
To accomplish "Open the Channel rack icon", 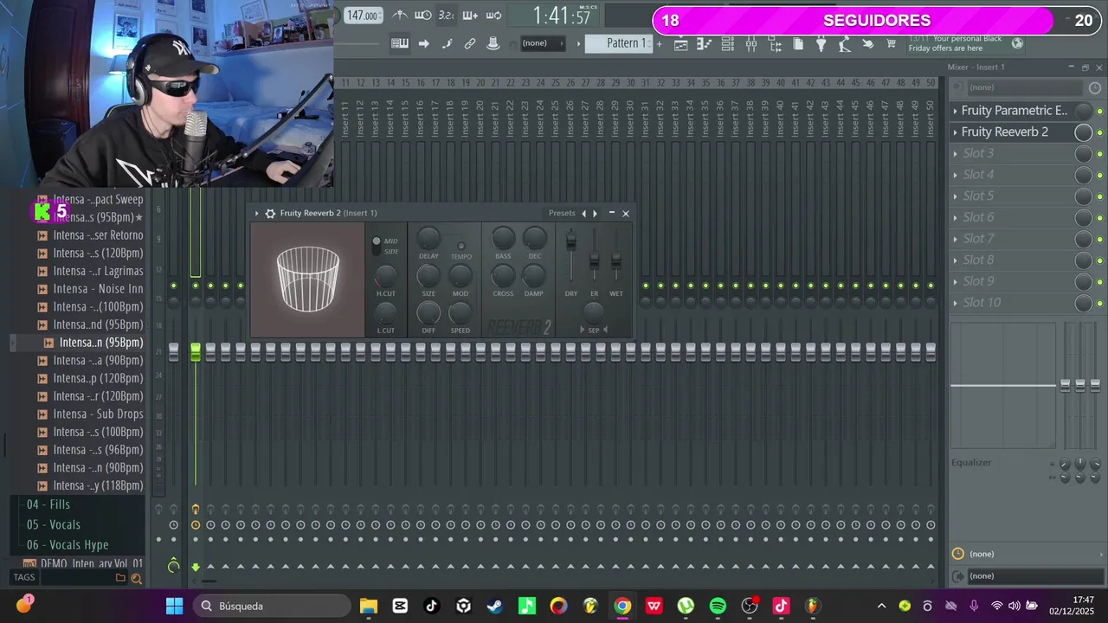I will (x=727, y=43).
